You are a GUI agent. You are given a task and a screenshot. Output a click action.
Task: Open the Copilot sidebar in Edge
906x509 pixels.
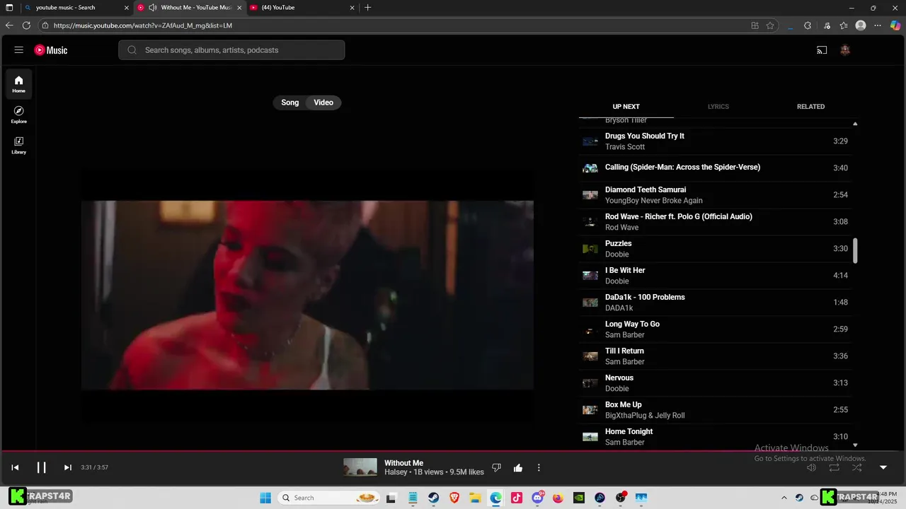pyautogui.click(x=895, y=25)
